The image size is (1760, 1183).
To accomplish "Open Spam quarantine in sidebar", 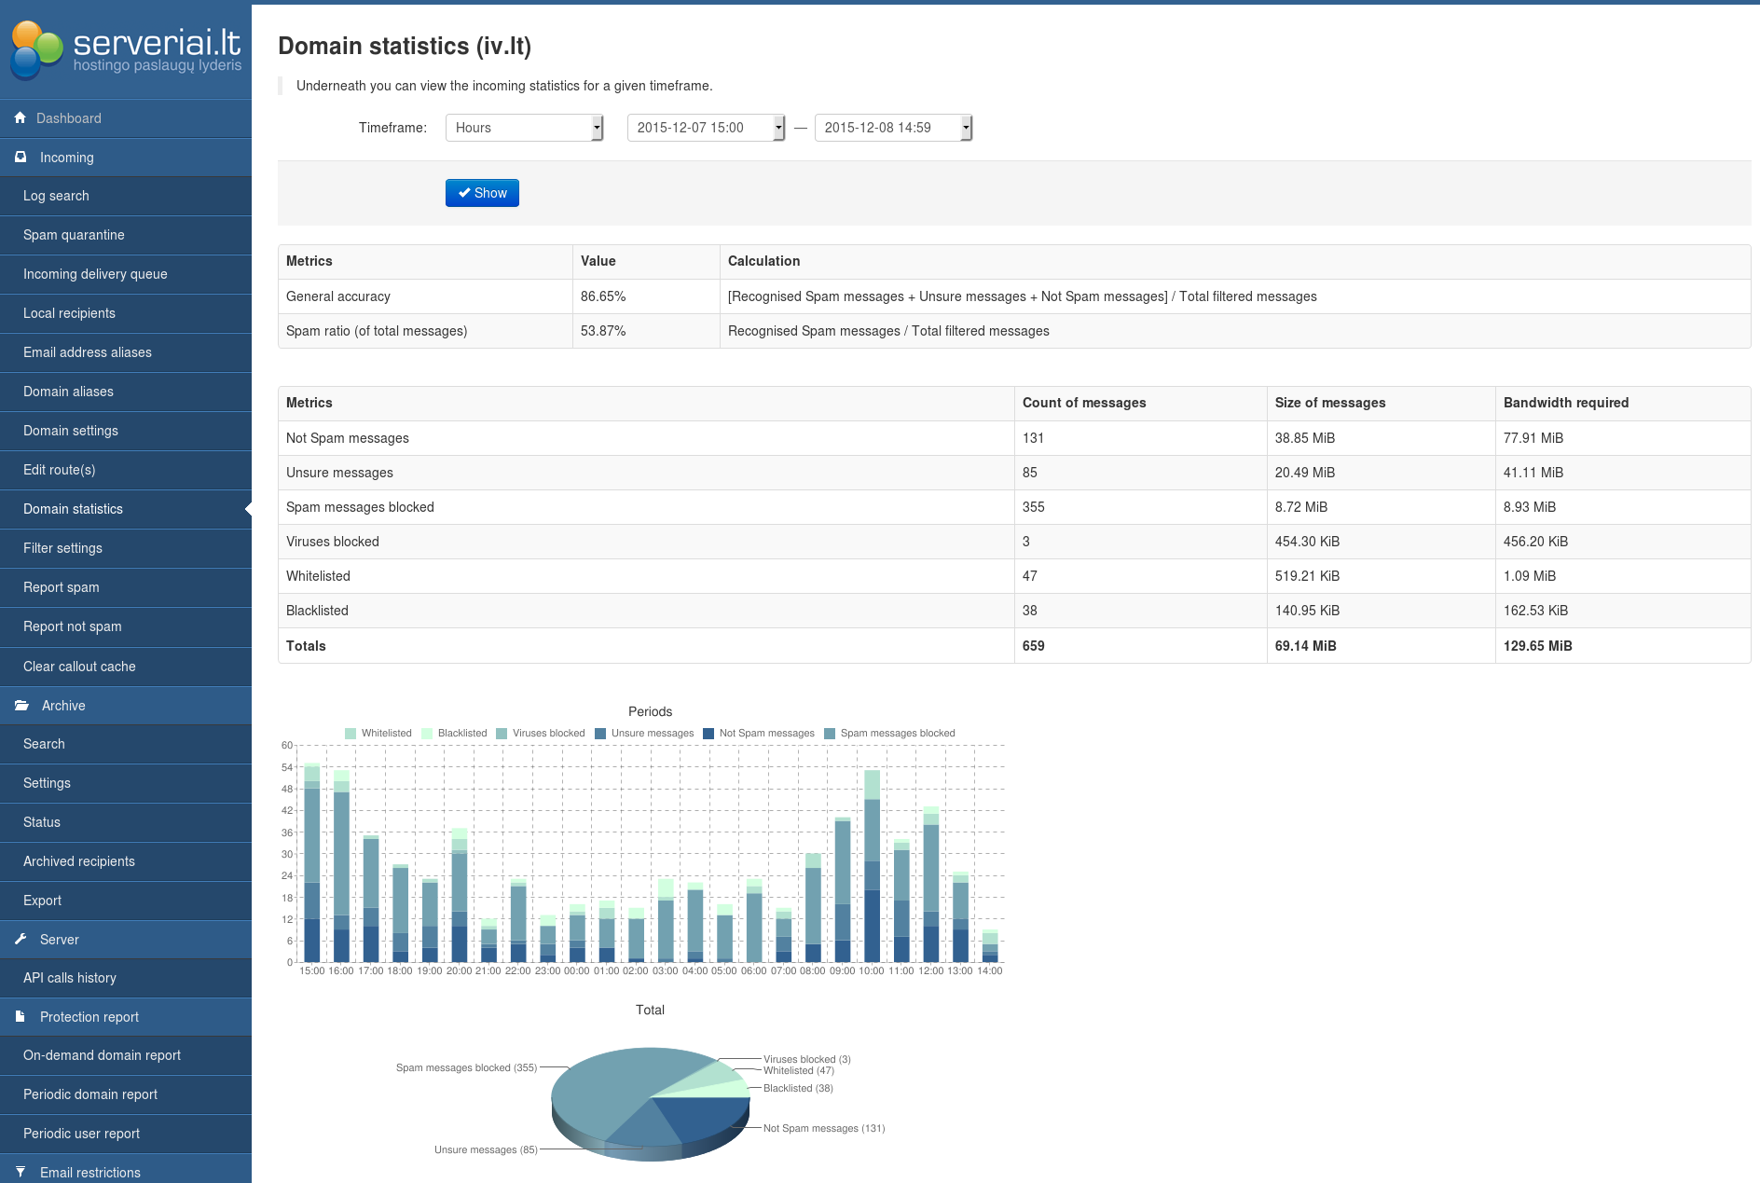I will (x=74, y=235).
